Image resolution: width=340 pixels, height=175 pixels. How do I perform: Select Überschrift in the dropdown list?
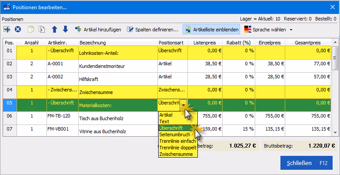[x=178, y=128]
